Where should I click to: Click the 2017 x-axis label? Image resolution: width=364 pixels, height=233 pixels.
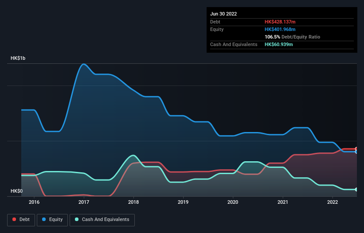84,202
